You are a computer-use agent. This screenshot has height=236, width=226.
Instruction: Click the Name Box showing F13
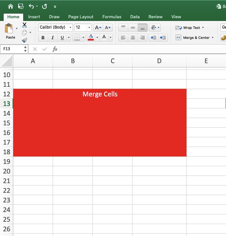12,49
